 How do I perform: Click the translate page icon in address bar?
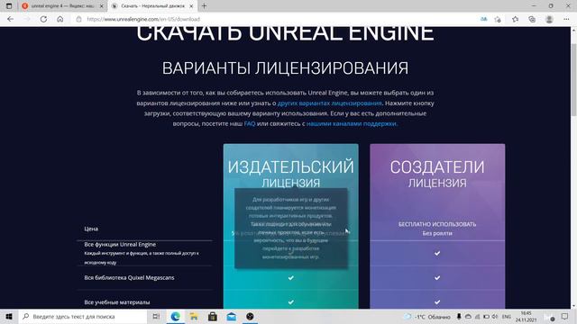tap(483, 19)
